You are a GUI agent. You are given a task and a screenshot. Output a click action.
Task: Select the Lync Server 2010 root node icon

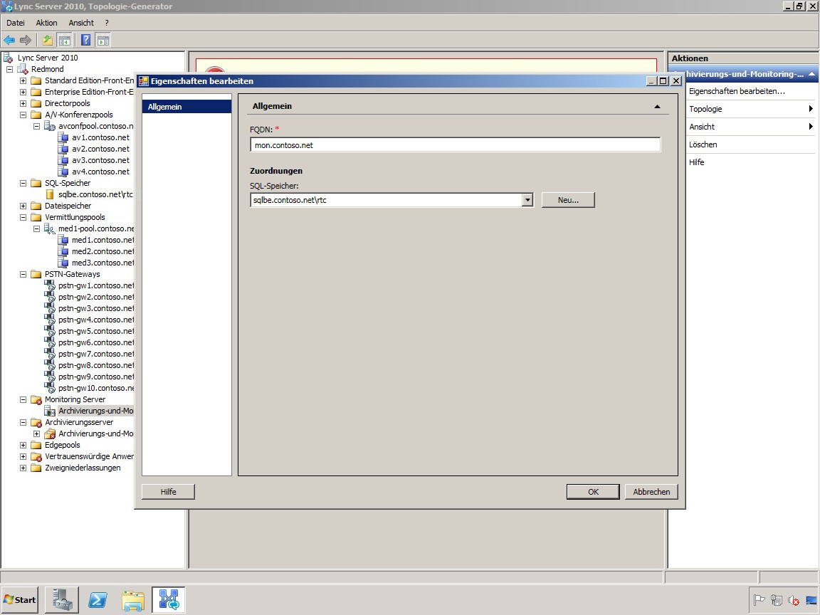pyautogui.click(x=9, y=58)
